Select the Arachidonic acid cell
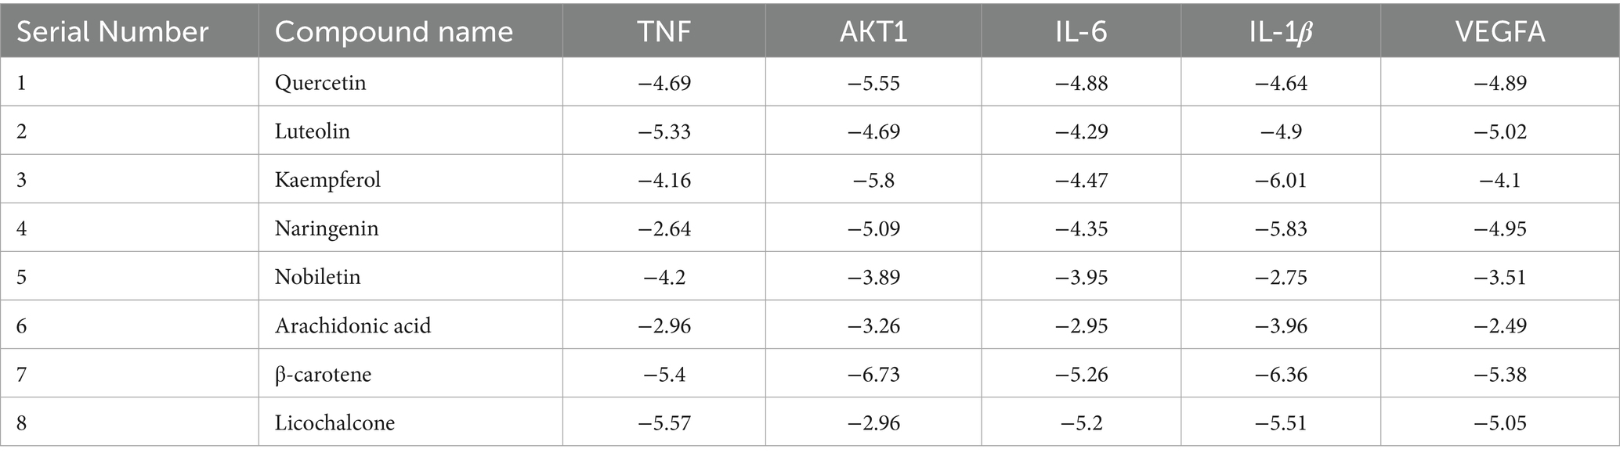This screenshot has height=460, width=1620. click(353, 325)
